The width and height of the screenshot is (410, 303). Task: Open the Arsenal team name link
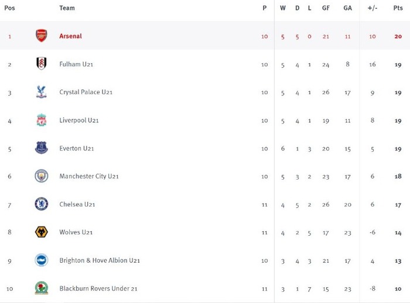click(x=71, y=36)
